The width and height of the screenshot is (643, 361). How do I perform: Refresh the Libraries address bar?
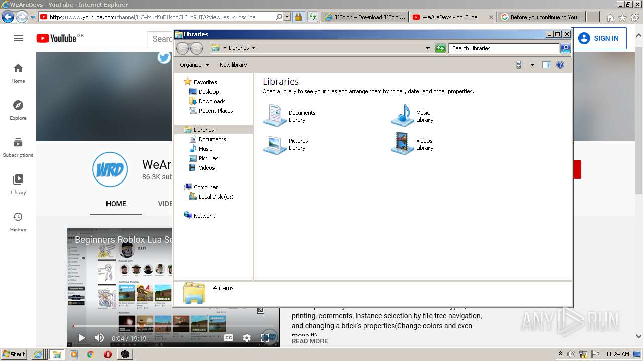click(440, 48)
